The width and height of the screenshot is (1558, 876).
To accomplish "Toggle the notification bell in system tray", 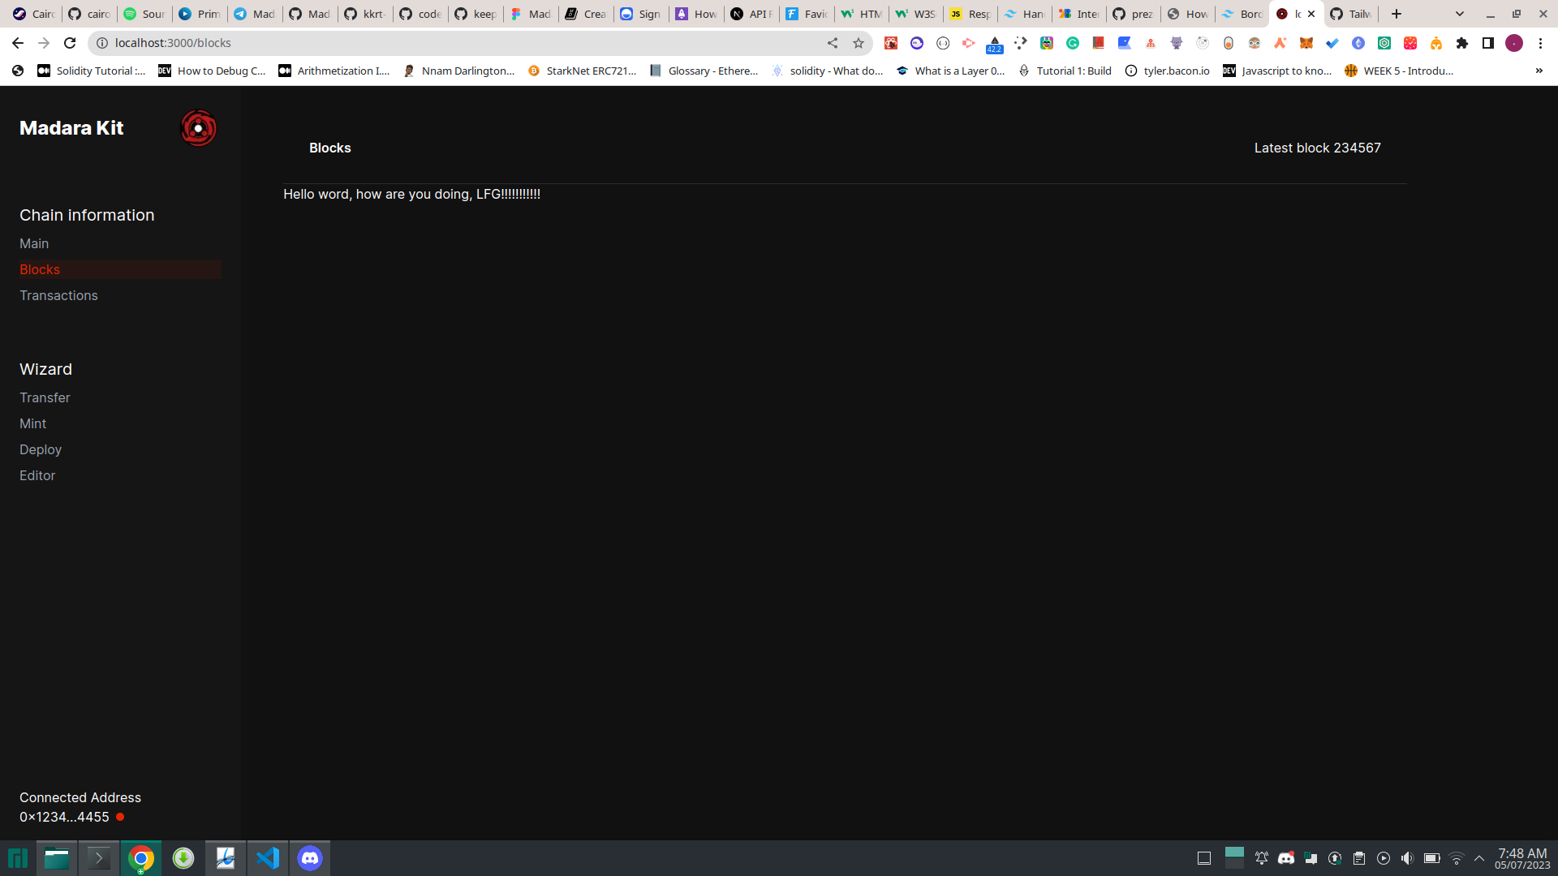I will [x=1263, y=857].
